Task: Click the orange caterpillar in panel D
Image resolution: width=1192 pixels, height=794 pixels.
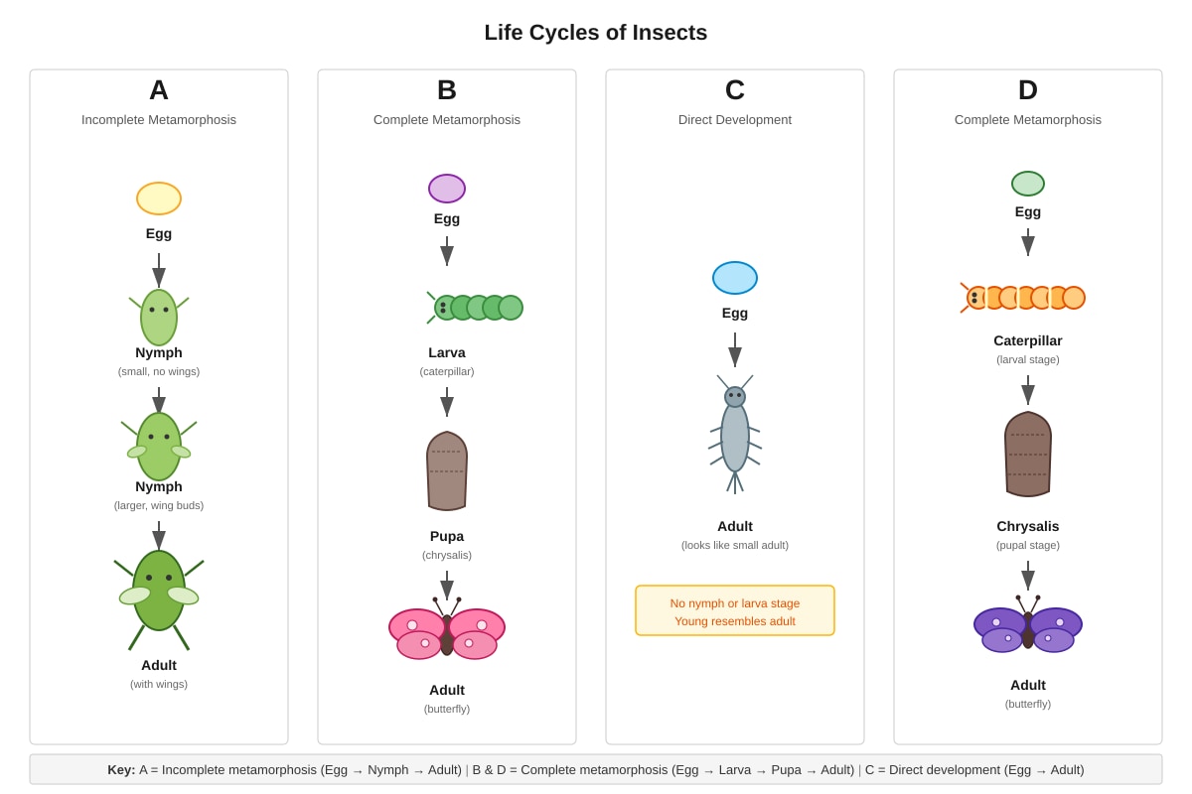Action: 1022,298
